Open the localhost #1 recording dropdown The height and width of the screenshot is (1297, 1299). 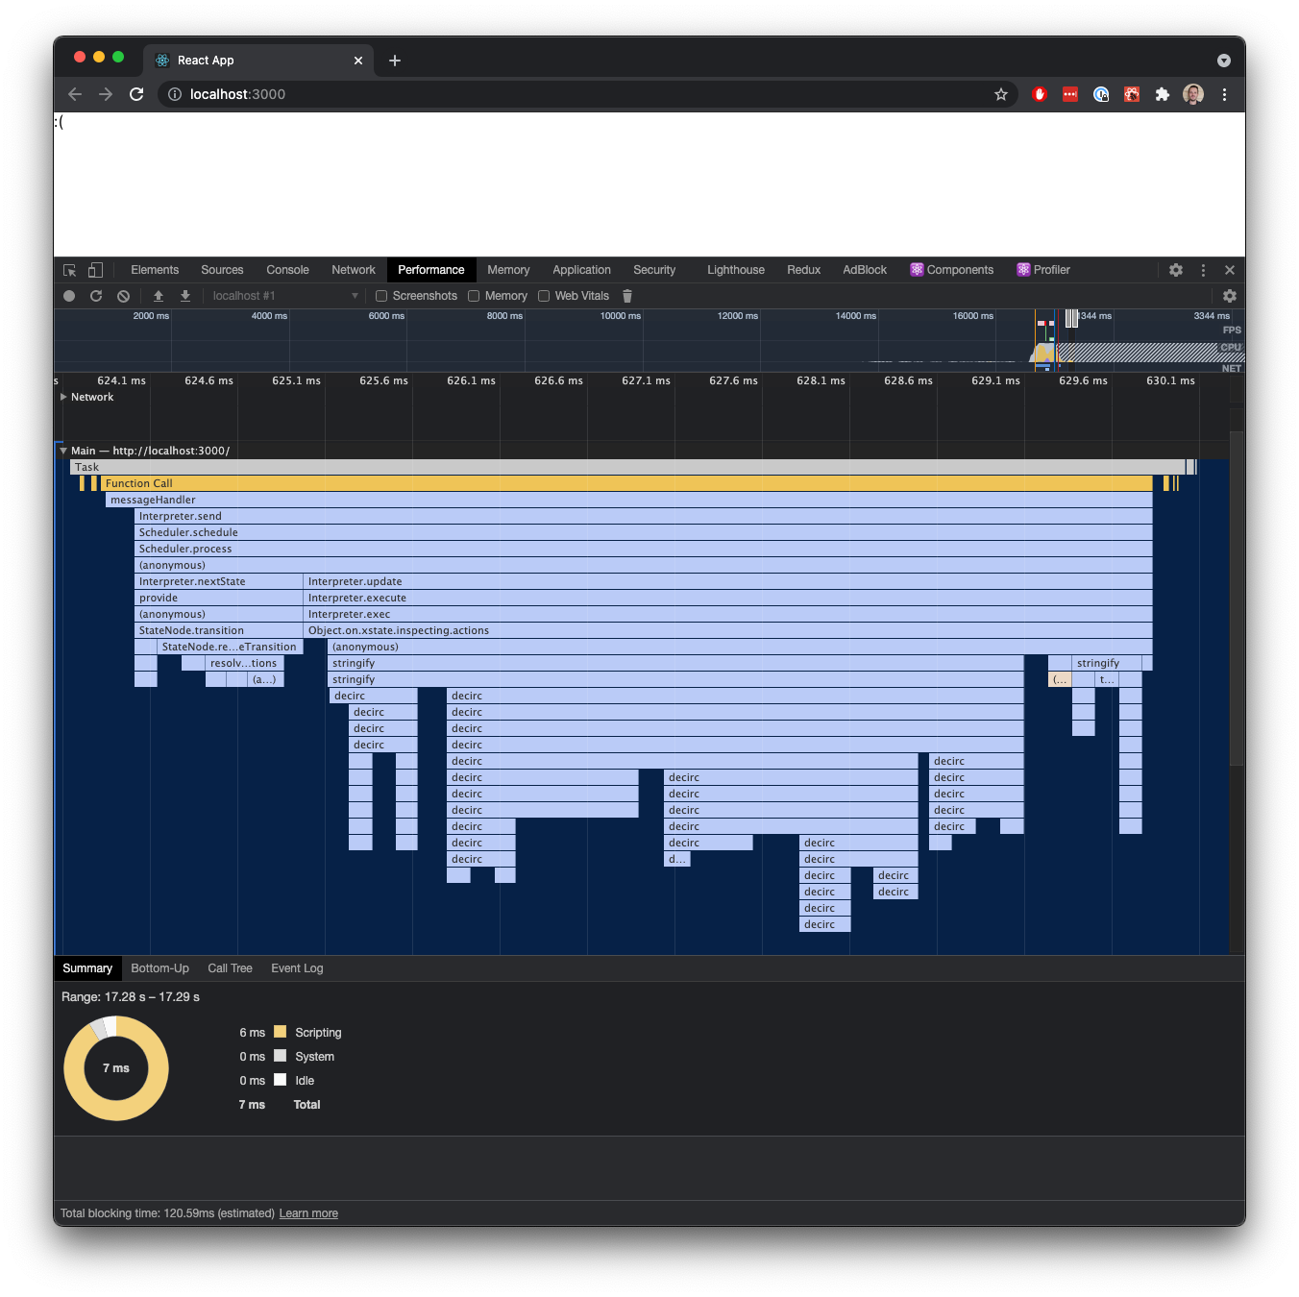pos(285,296)
